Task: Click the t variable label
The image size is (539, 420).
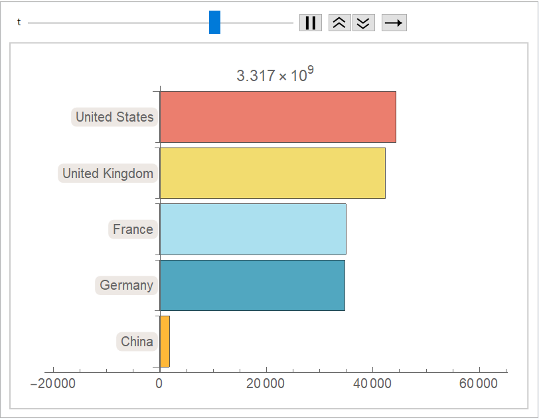Action: (x=19, y=23)
